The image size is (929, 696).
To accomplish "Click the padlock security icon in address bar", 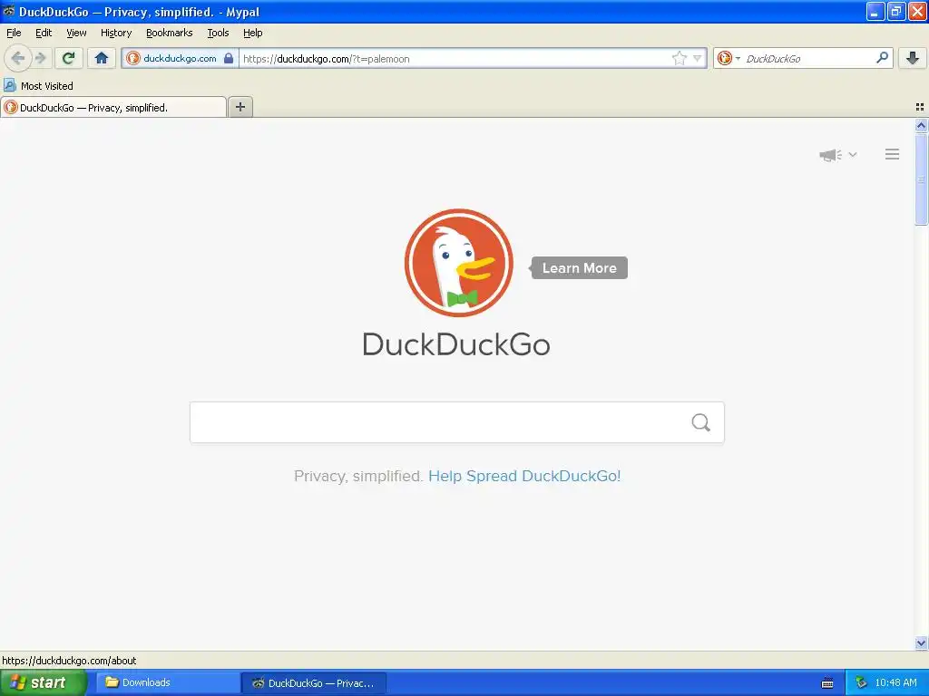I will [229, 58].
